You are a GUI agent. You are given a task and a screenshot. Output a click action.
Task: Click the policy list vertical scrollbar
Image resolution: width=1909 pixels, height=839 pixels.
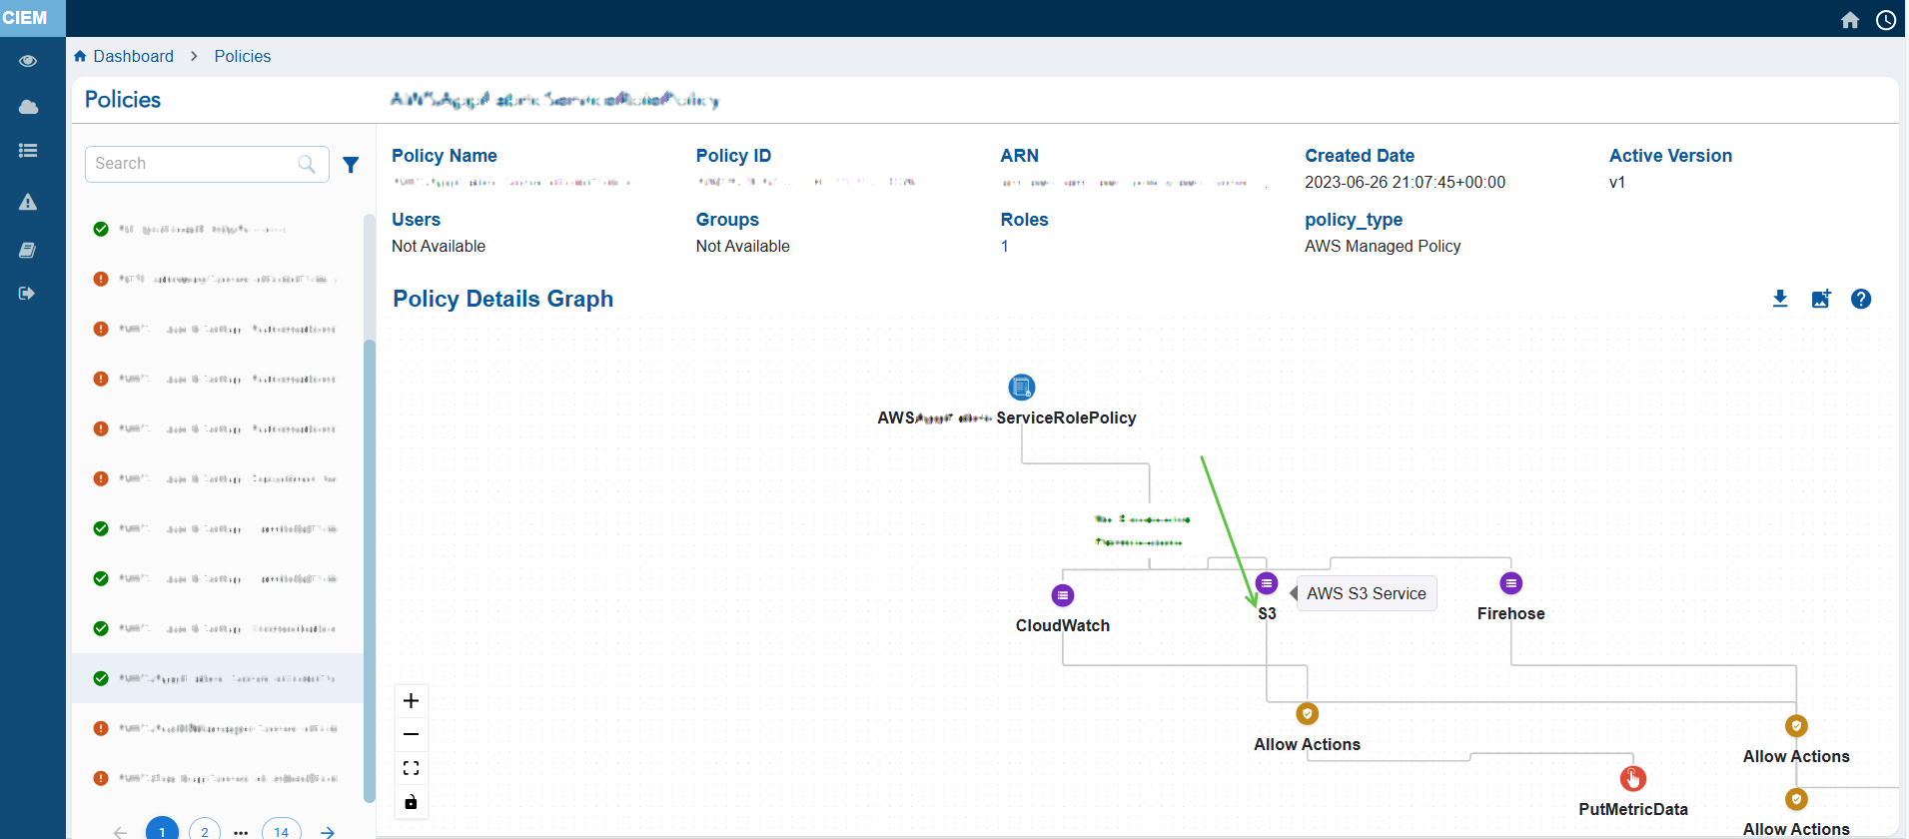[x=370, y=569]
